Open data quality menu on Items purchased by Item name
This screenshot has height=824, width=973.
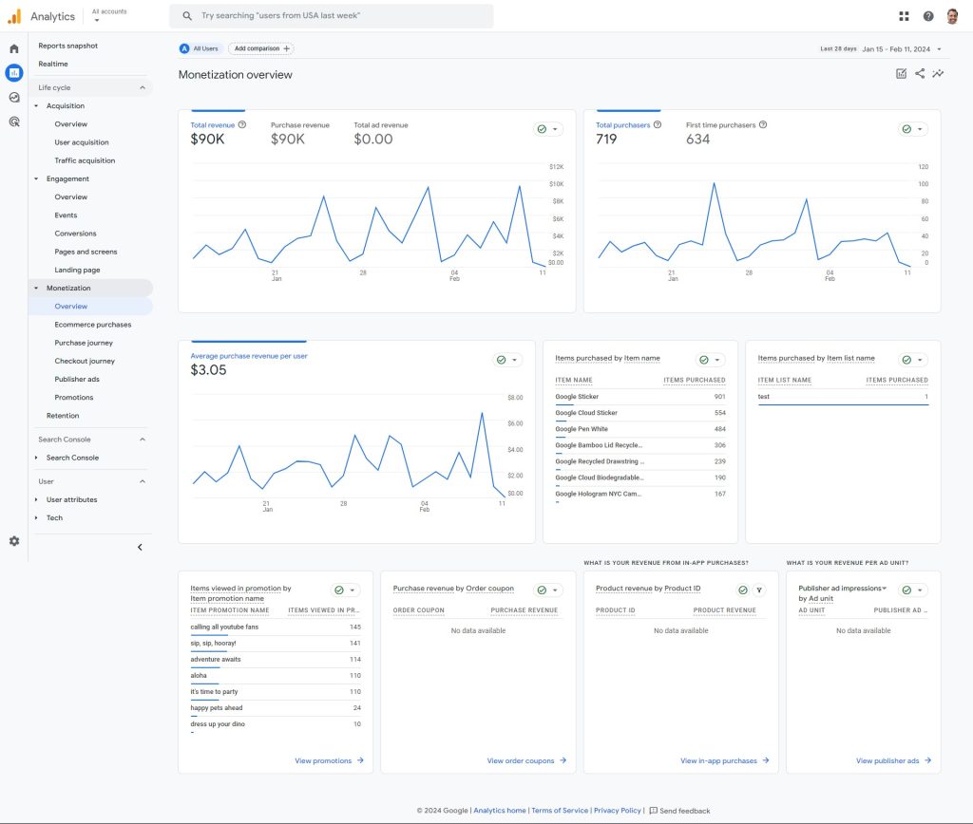point(710,360)
